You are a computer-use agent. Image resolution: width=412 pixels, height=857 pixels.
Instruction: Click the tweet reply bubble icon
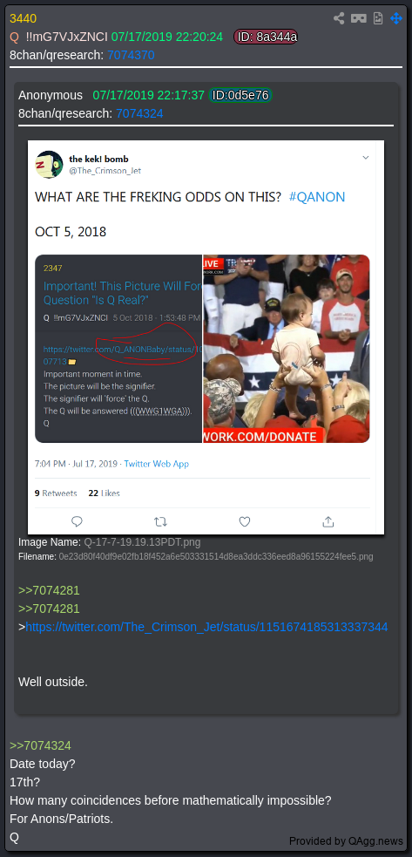pos(77,521)
